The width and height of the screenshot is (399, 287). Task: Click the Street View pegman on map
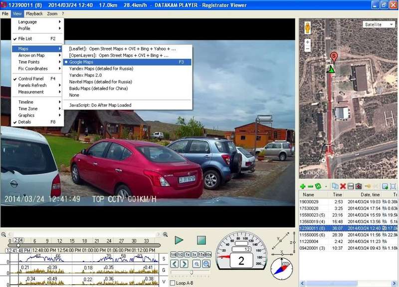pos(307,27)
